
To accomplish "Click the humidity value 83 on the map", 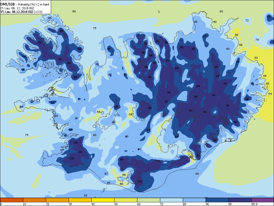I will coord(85,196).
